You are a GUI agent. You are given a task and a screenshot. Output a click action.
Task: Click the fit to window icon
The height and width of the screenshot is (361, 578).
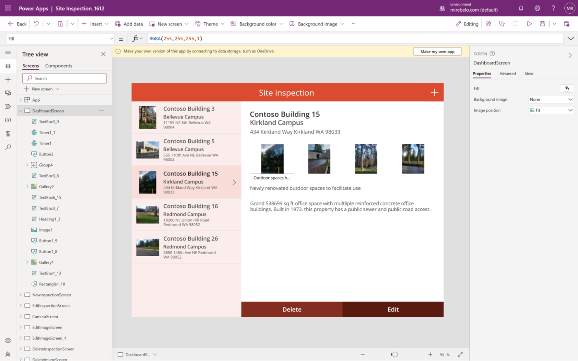pyautogui.click(x=460, y=354)
